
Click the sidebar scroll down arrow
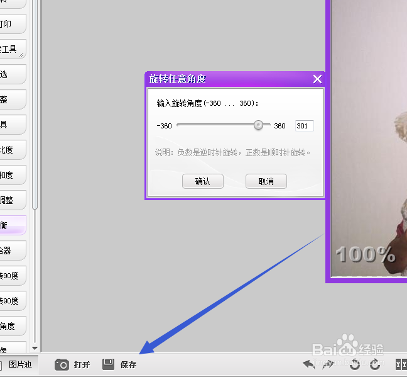click(x=35, y=348)
